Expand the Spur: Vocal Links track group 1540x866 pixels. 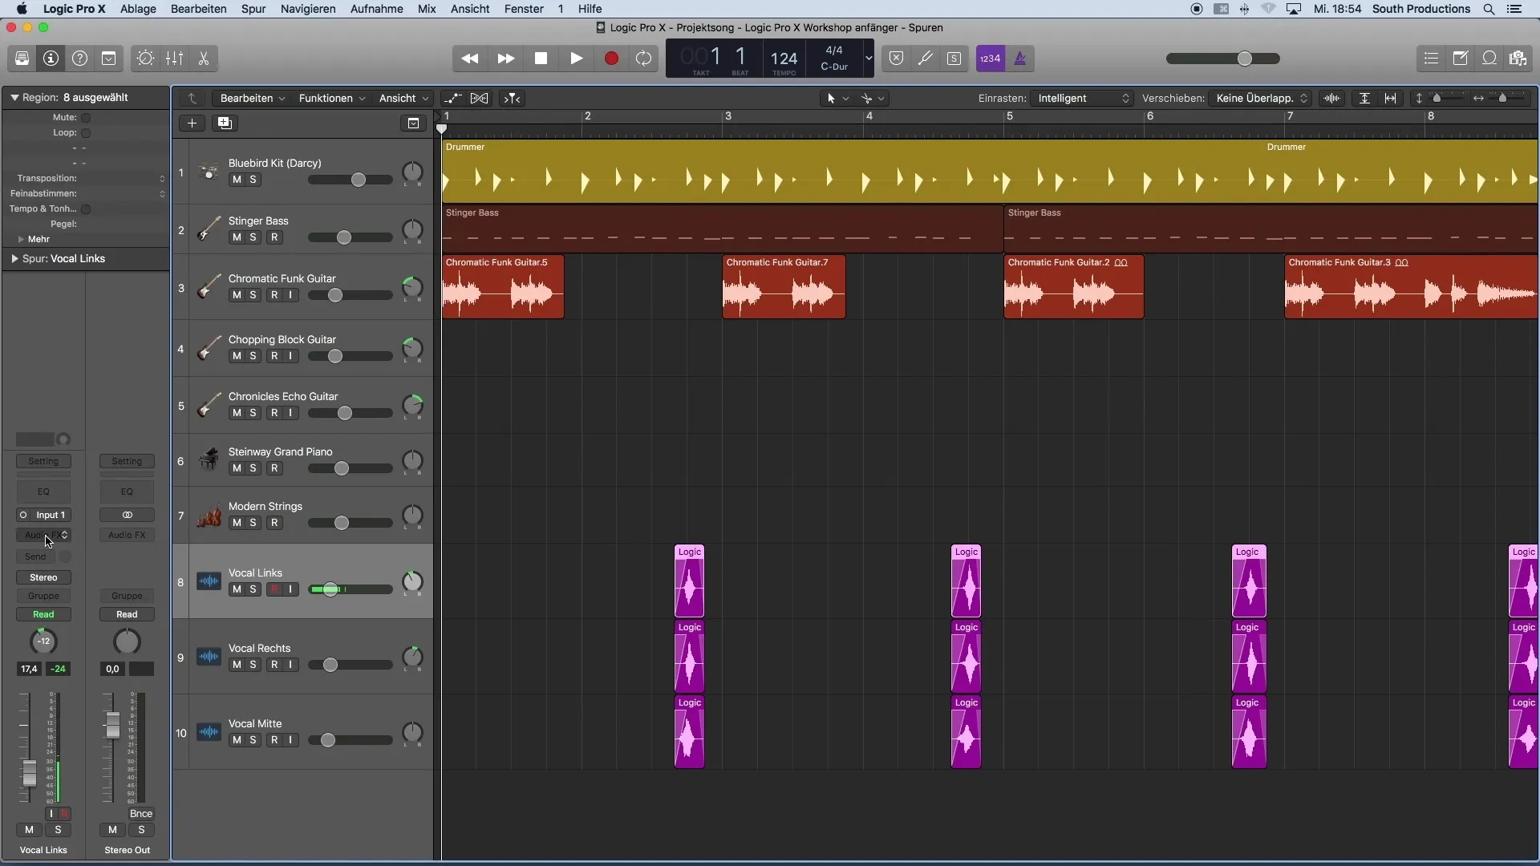[14, 258]
